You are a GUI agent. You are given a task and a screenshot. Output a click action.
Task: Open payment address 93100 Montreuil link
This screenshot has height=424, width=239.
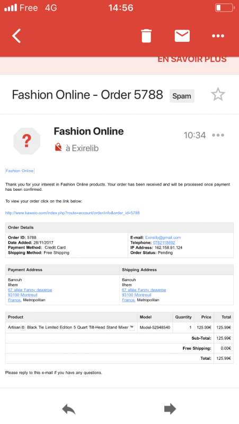pos(23,295)
